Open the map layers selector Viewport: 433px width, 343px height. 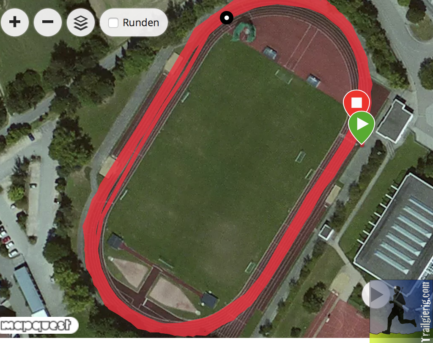[x=81, y=22]
